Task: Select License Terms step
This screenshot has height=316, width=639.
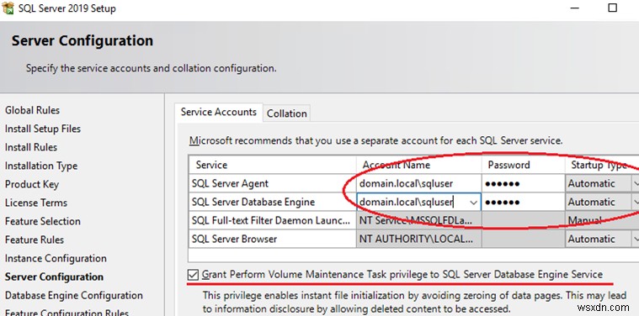Action: pos(36,203)
